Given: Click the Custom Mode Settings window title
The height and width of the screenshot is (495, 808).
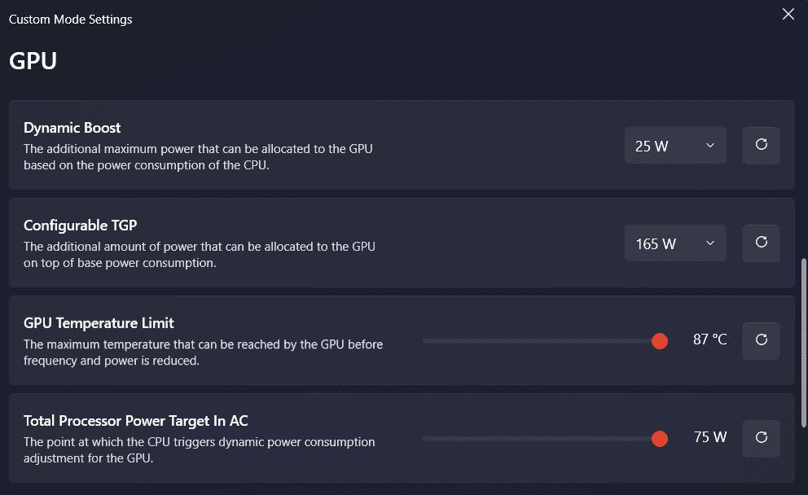Looking at the screenshot, I should point(70,19).
